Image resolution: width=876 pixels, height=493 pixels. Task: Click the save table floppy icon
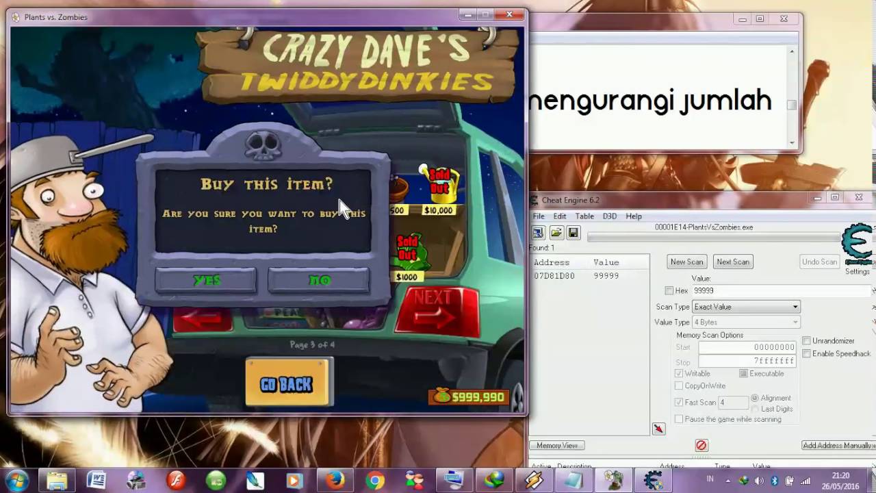[x=574, y=233]
